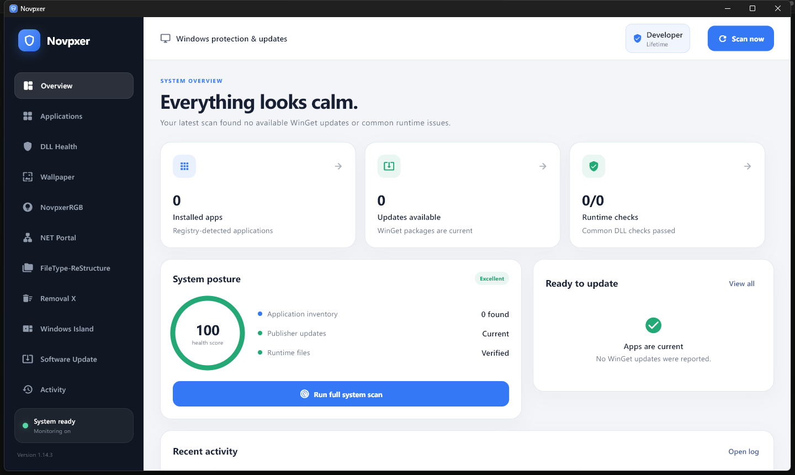795x475 pixels.
Task: Click the NET Portal network icon in the sidebar
Action: (x=28, y=237)
